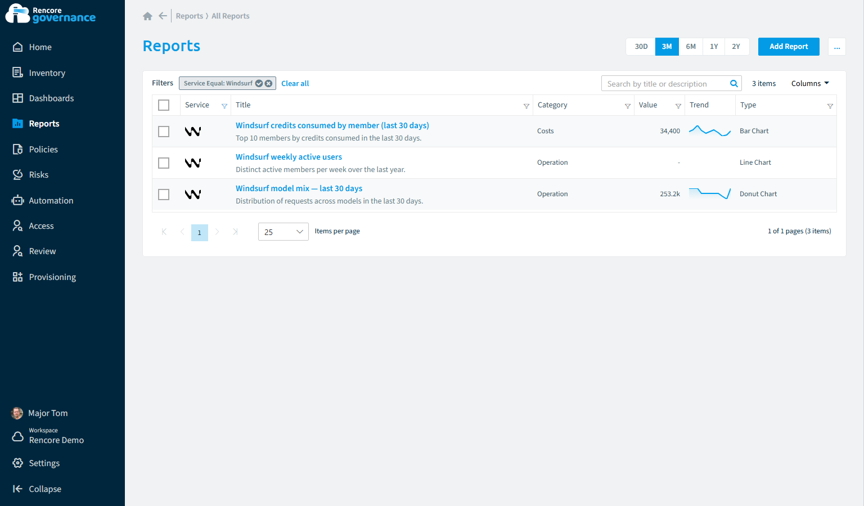
Task: Open items per page dropdown showing 25
Action: point(283,232)
